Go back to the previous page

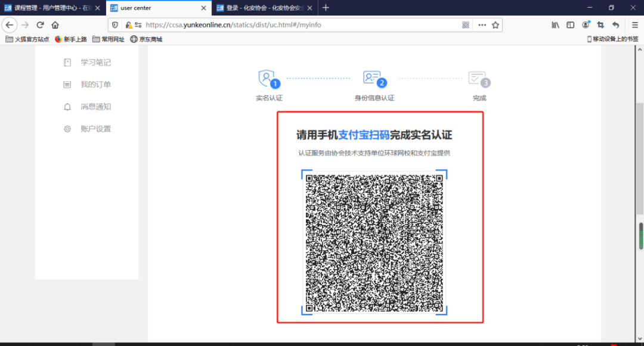tap(10, 25)
